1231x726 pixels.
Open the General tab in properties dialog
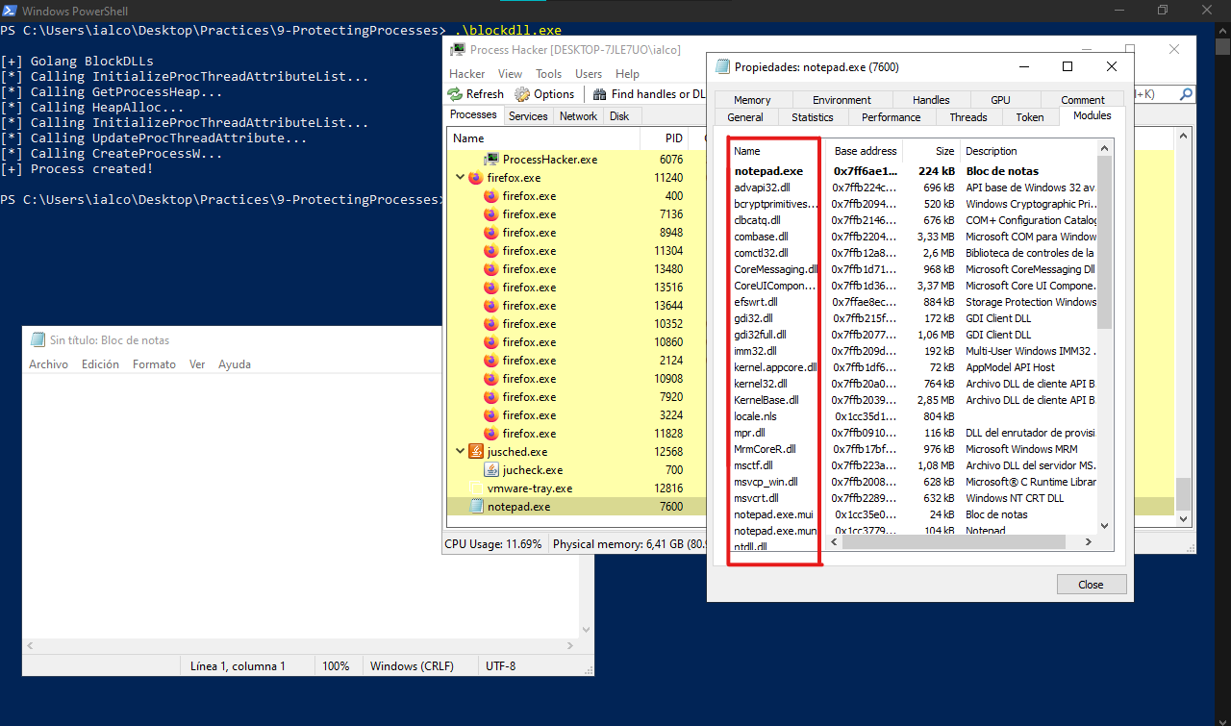(x=745, y=117)
